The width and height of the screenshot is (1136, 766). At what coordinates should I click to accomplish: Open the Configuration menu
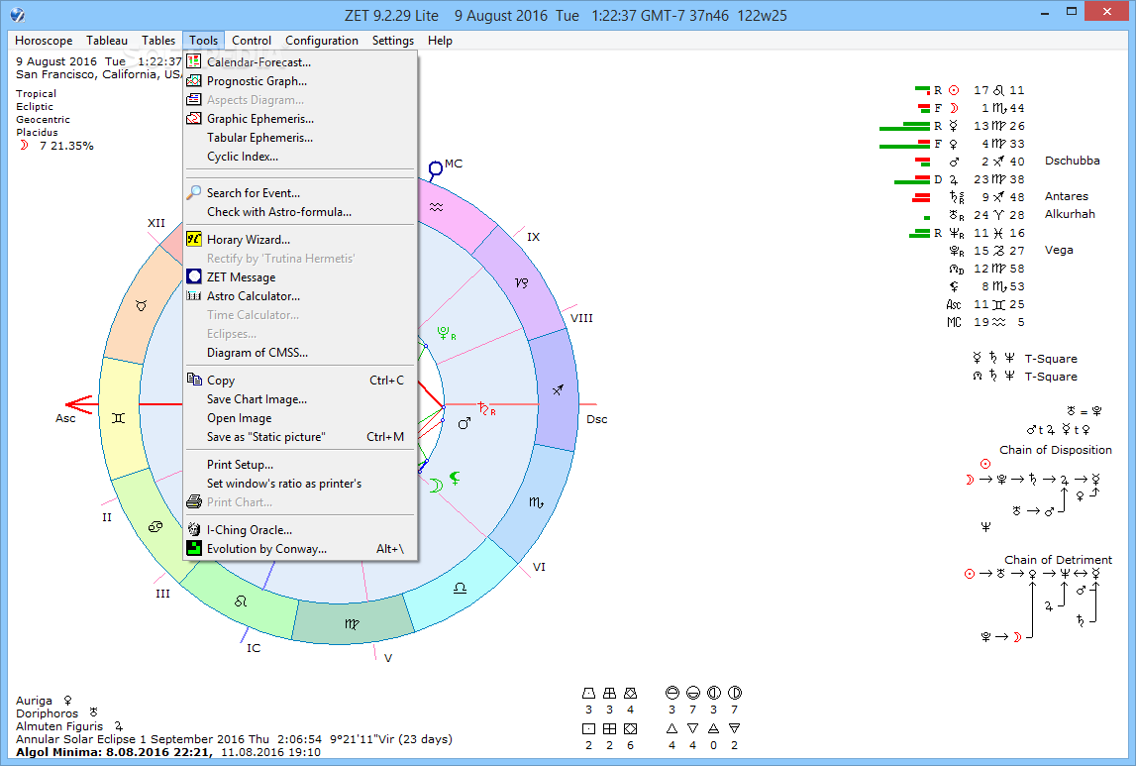tap(322, 41)
